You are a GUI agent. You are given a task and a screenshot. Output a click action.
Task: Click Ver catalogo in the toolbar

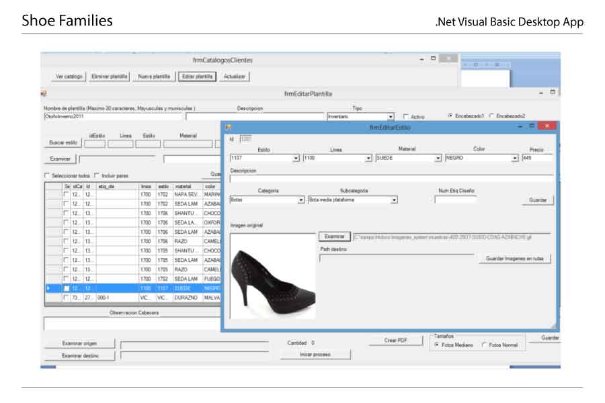point(69,77)
